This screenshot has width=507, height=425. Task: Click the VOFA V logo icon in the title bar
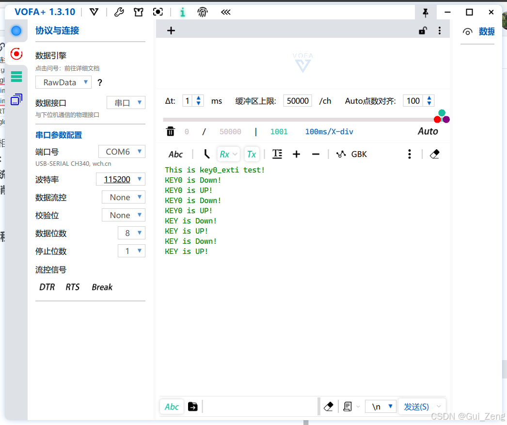94,12
